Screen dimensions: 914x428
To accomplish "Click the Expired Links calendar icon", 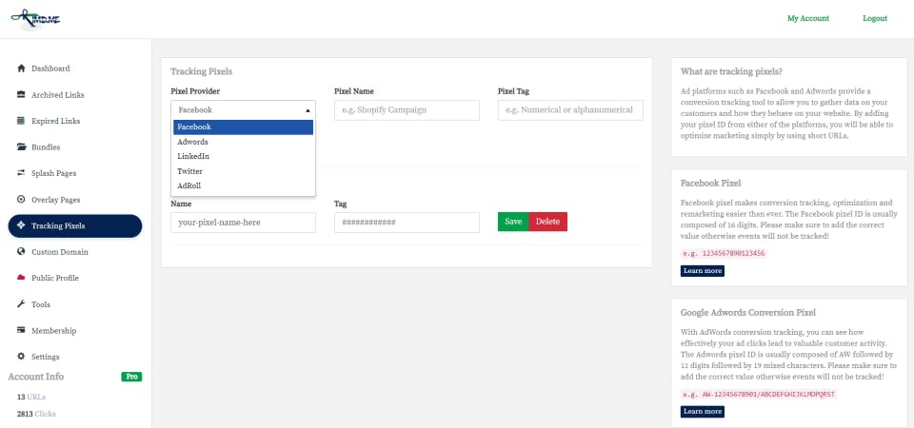I will 21,121.
